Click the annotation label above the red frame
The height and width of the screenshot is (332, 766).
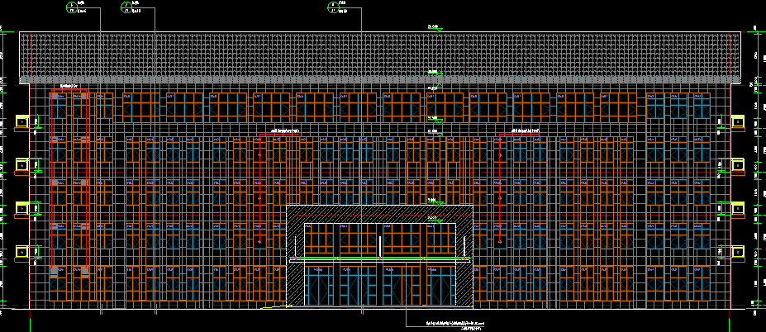tap(69, 86)
